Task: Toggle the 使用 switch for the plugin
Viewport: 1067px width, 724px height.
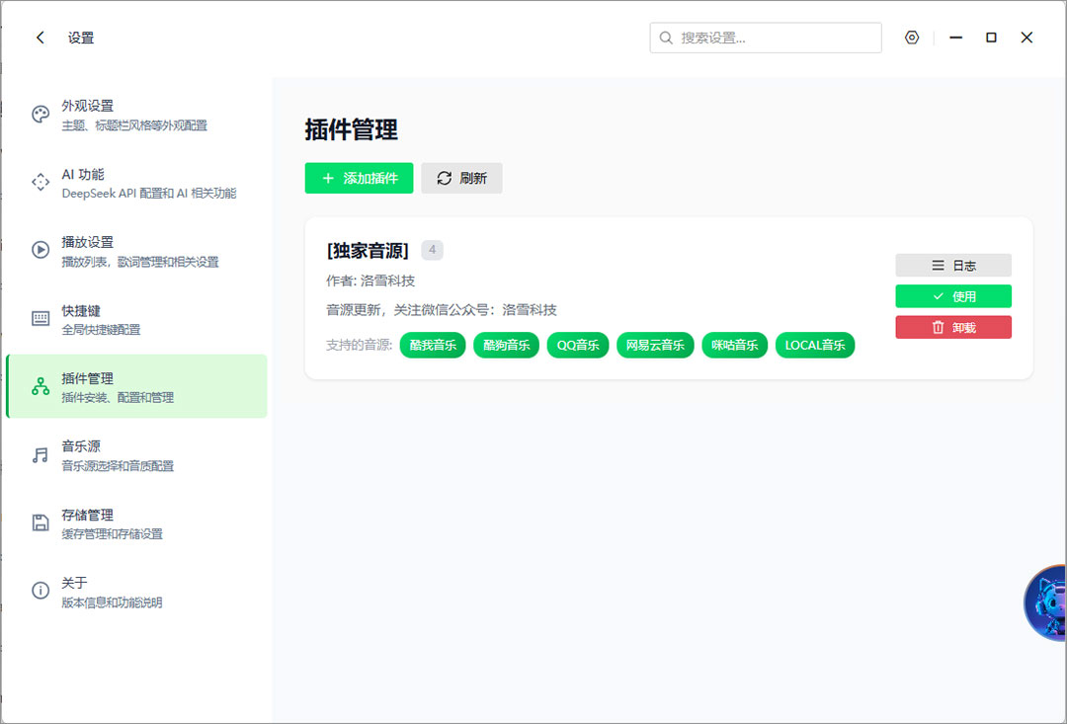Action: [x=952, y=296]
